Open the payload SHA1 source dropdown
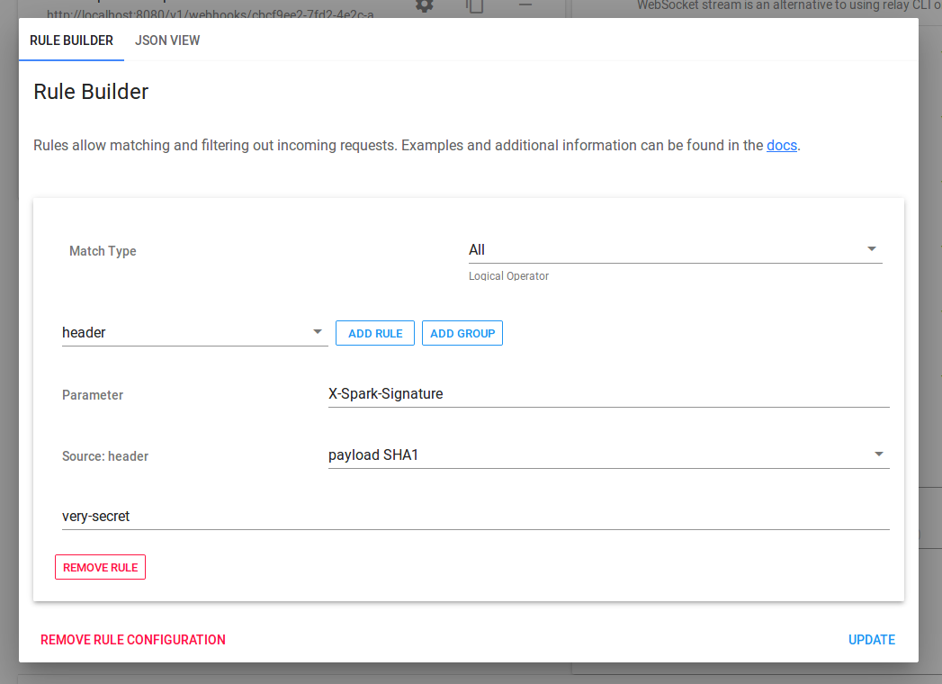Image resolution: width=942 pixels, height=684 pixels. pyautogui.click(x=609, y=454)
